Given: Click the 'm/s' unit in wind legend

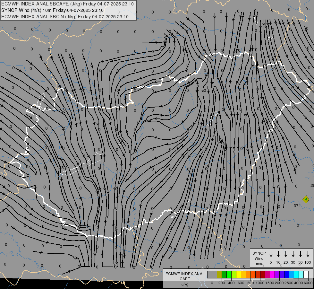Looking at the screenshot, I should 259,264.
